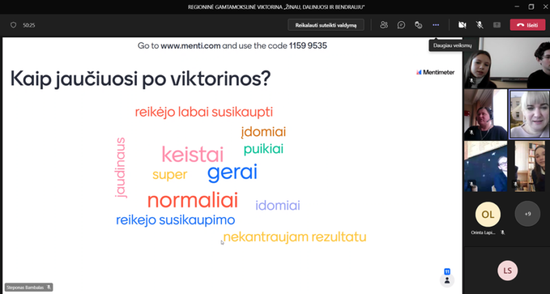Click the www.menti.com text
The height and width of the screenshot is (294, 550).
(190, 45)
